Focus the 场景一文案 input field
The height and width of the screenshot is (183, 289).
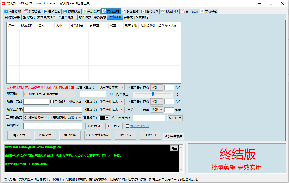click(x=36, y=102)
